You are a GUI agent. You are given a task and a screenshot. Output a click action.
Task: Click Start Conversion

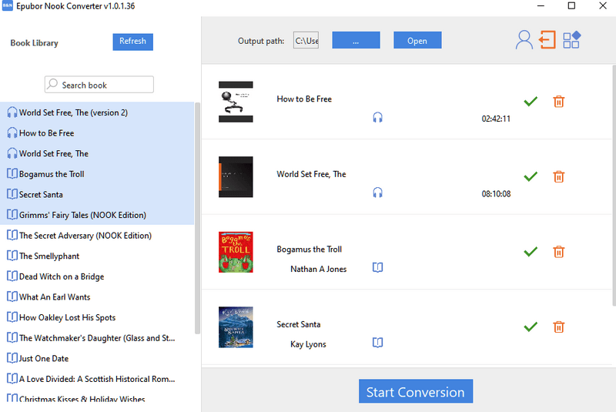tap(416, 391)
